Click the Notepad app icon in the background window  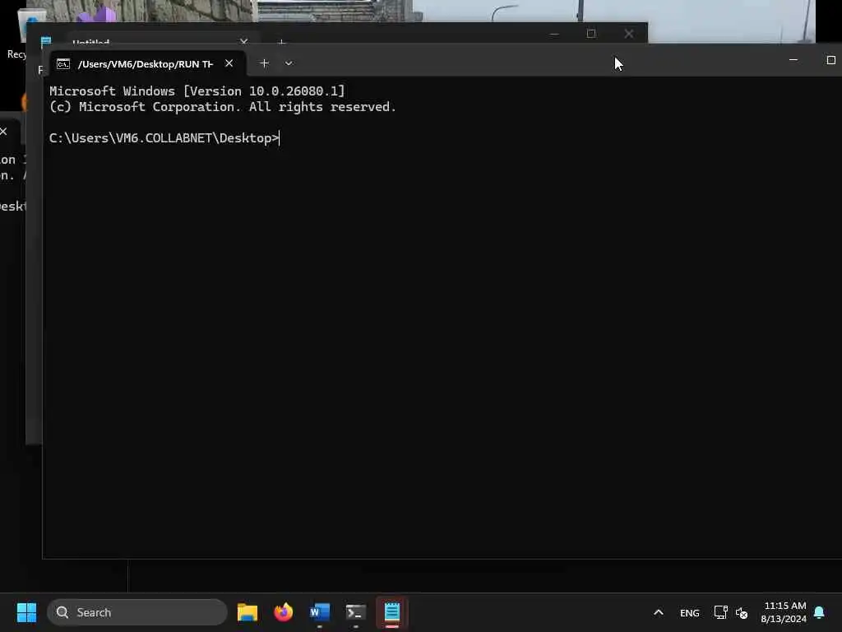(46, 41)
